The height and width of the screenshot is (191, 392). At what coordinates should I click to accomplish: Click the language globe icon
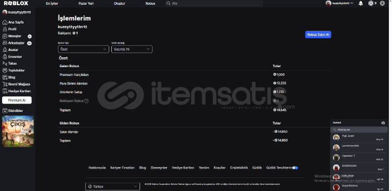pyautogui.click(x=90, y=186)
